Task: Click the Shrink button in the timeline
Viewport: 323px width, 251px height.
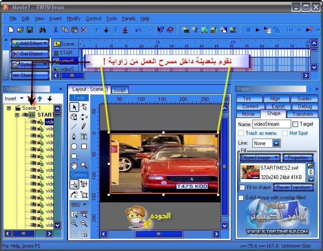Action: point(30,75)
